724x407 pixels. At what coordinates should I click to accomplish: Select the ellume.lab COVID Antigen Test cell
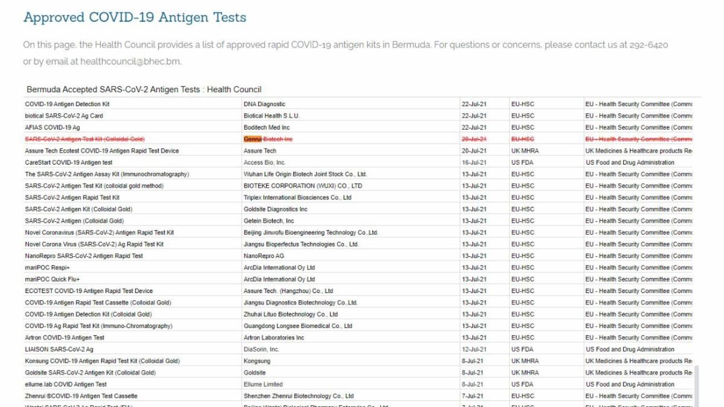tap(66, 385)
